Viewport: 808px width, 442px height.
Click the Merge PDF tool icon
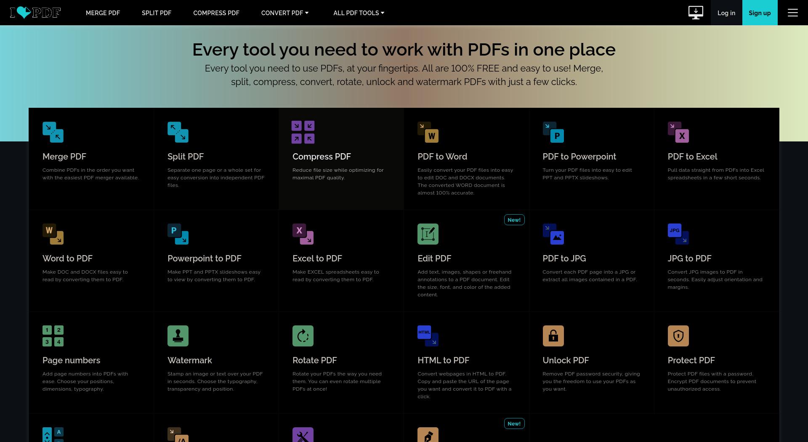53,132
